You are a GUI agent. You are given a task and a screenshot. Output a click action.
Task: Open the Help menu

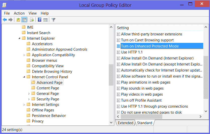[45, 13]
